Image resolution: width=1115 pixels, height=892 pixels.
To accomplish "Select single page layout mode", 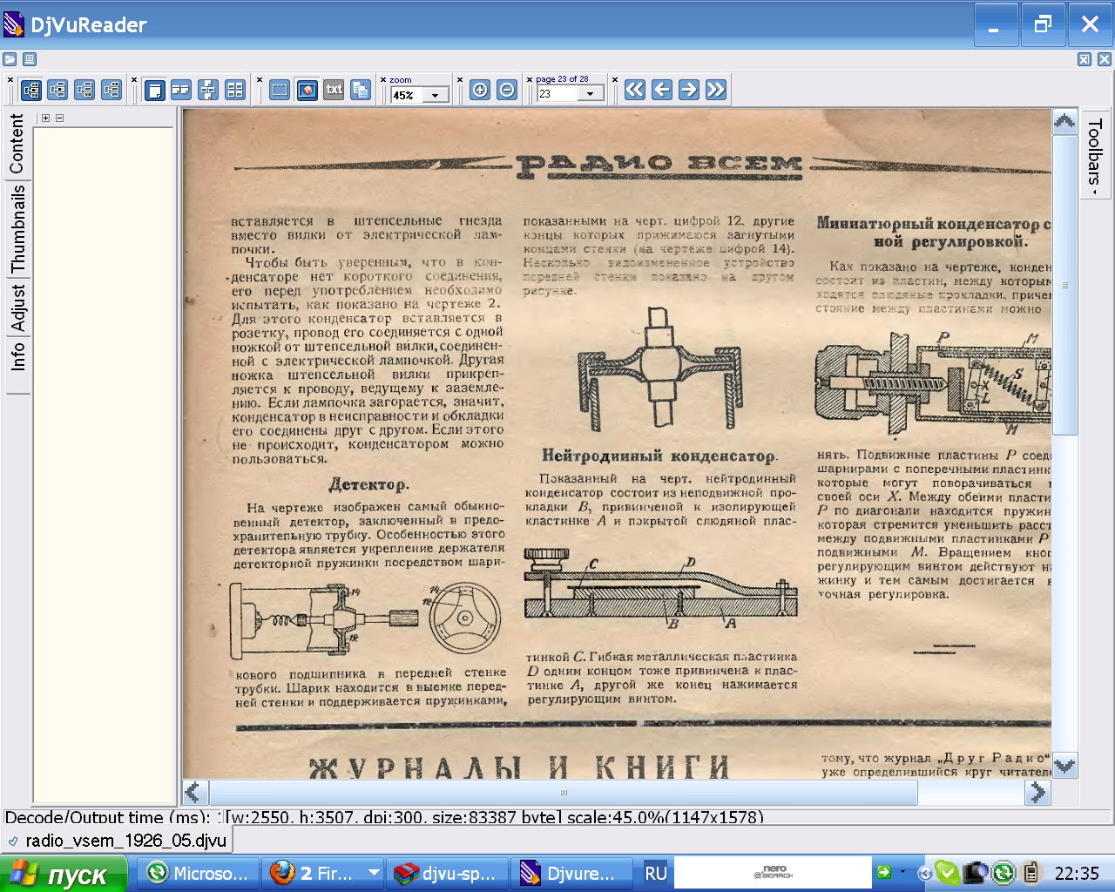I will click(x=155, y=90).
